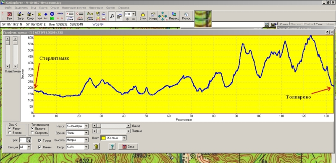
Task: Open the Секция All dropdown
Action: point(29,147)
